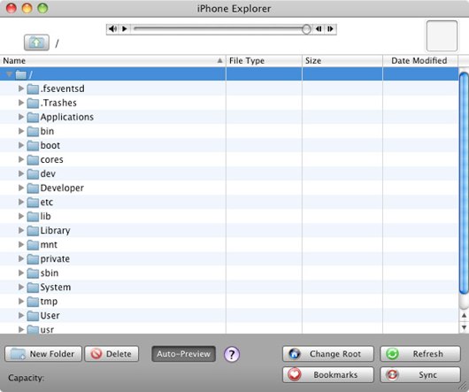Step backward with the previous-frame control

[x=319, y=29]
